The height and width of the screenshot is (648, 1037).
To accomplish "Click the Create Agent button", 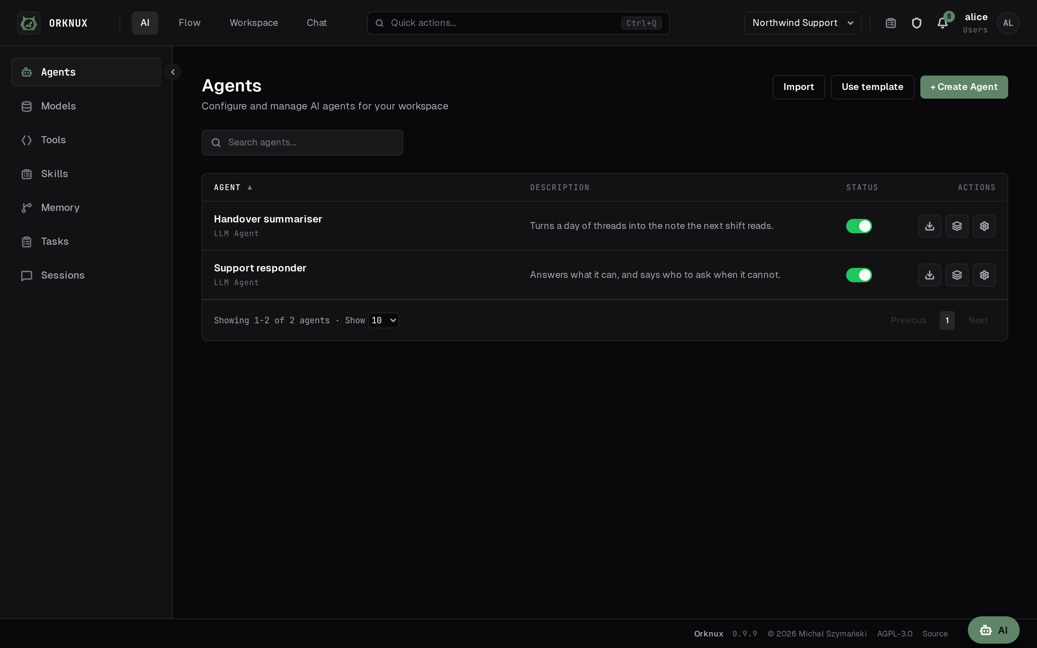I will point(964,87).
